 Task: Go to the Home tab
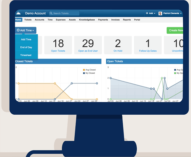[x=18, y=20]
